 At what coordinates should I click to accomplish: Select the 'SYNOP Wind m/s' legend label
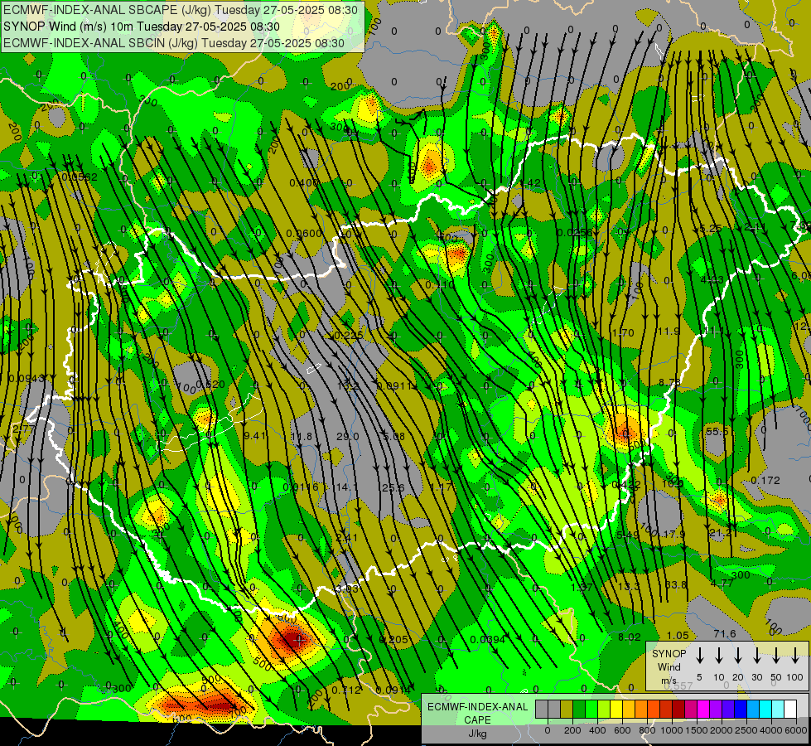(669, 667)
